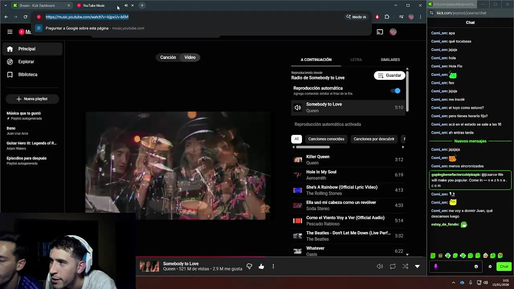Toggle shuffle in the player bar
Viewport: 514px width, 289px height.
405,266
